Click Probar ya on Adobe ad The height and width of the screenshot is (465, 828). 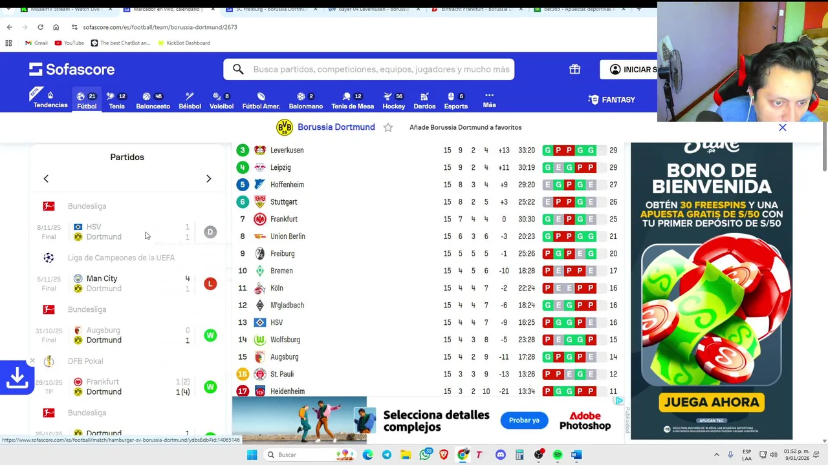pyautogui.click(x=524, y=420)
